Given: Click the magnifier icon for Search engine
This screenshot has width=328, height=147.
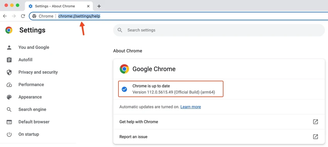Looking at the screenshot, I should 9,109.
